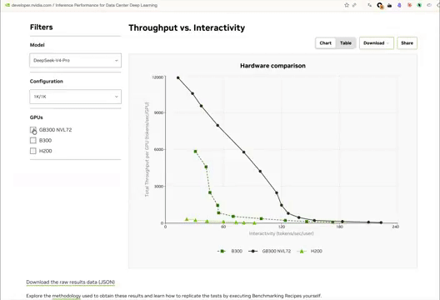Select the leftmost H200 triangle data point
440x300 pixels.
click(187, 219)
